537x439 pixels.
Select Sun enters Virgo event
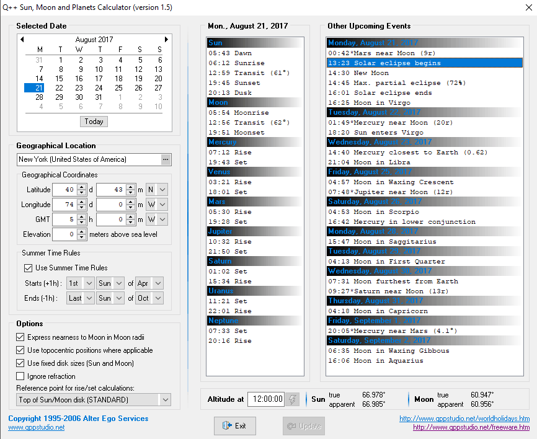[x=425, y=133]
